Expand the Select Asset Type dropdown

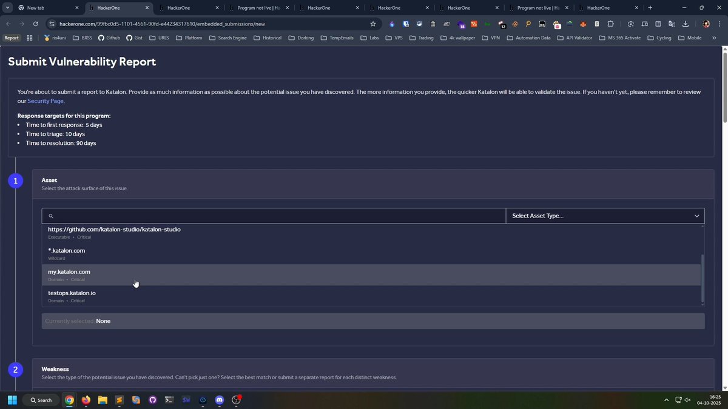click(x=605, y=216)
